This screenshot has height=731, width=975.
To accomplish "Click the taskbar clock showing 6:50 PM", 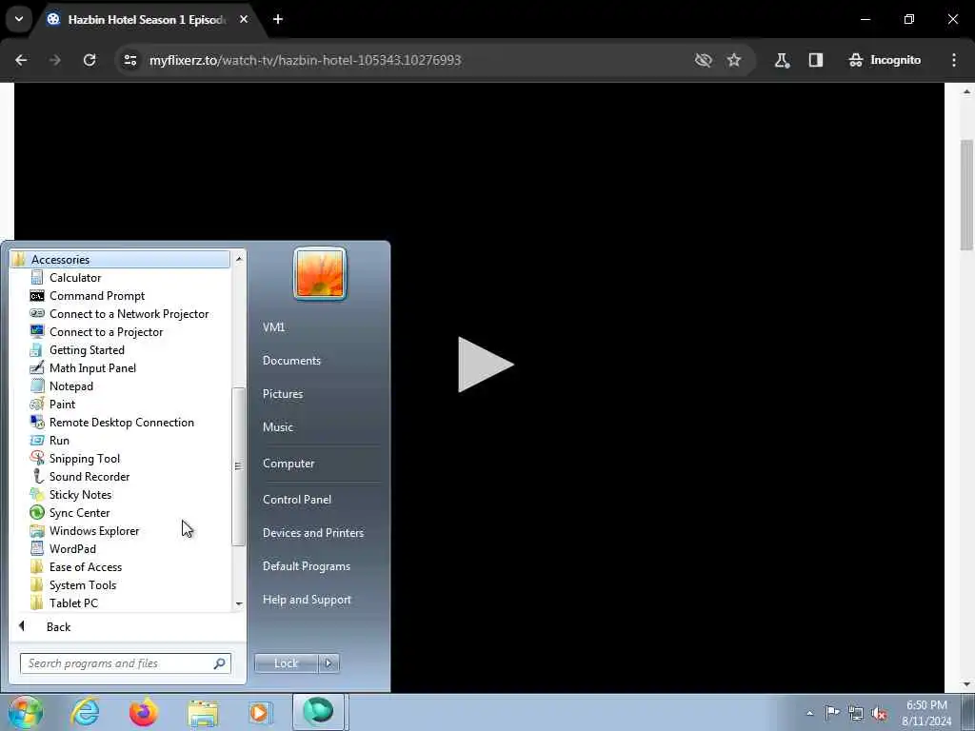I will (926, 713).
